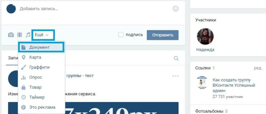Attach a photo using the camera icon
266x114 pixels.
(11, 35)
